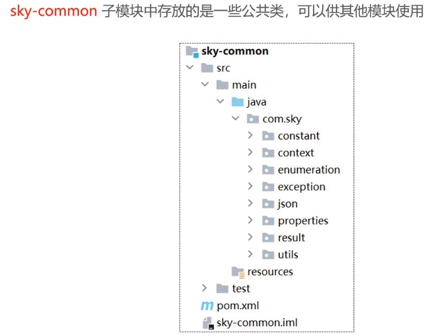The image size is (432, 336).
Task: Click the blue java source folder icon
Action: [237, 102]
